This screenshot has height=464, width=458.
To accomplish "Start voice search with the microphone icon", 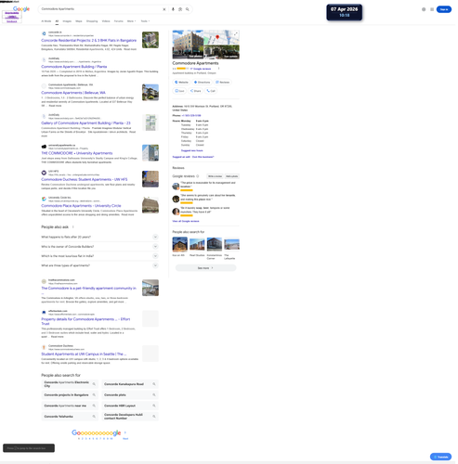I will coord(173,9).
